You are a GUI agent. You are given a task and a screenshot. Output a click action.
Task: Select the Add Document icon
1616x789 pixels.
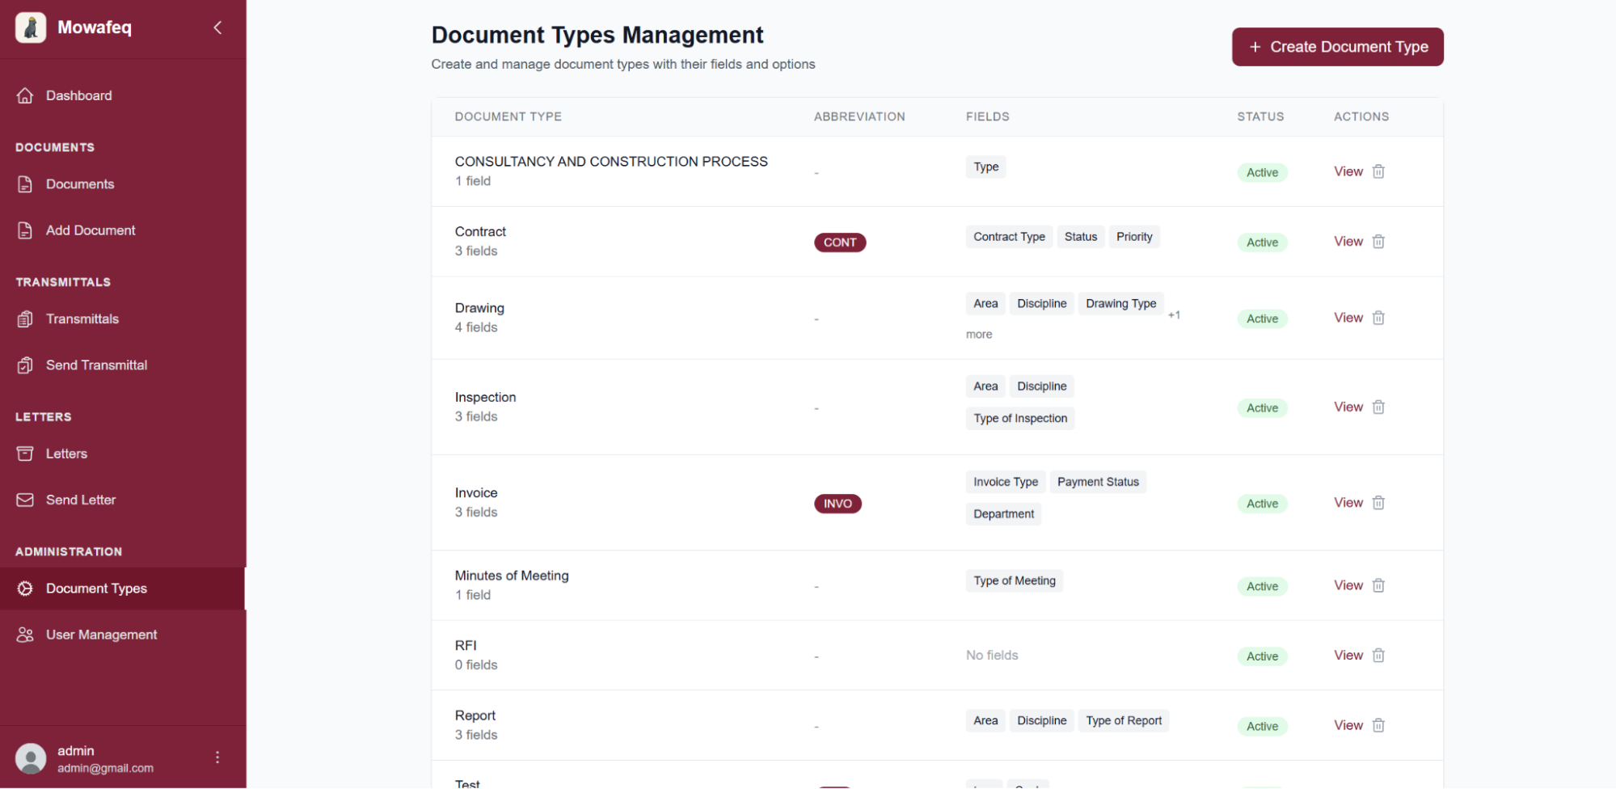25,230
